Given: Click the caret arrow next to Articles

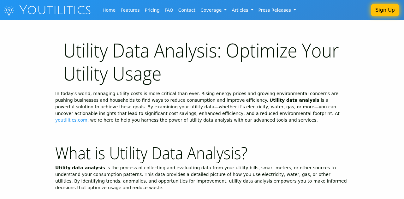Looking at the screenshot, I should 252,10.
